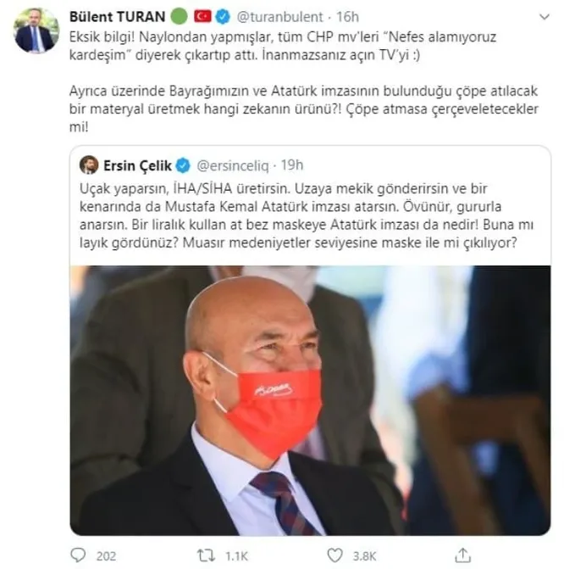The height and width of the screenshot is (569, 564).
Task: Click the green circle emoji
Action: 179,16
